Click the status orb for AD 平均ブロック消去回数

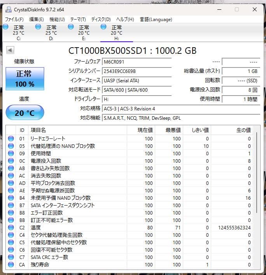[11, 183]
